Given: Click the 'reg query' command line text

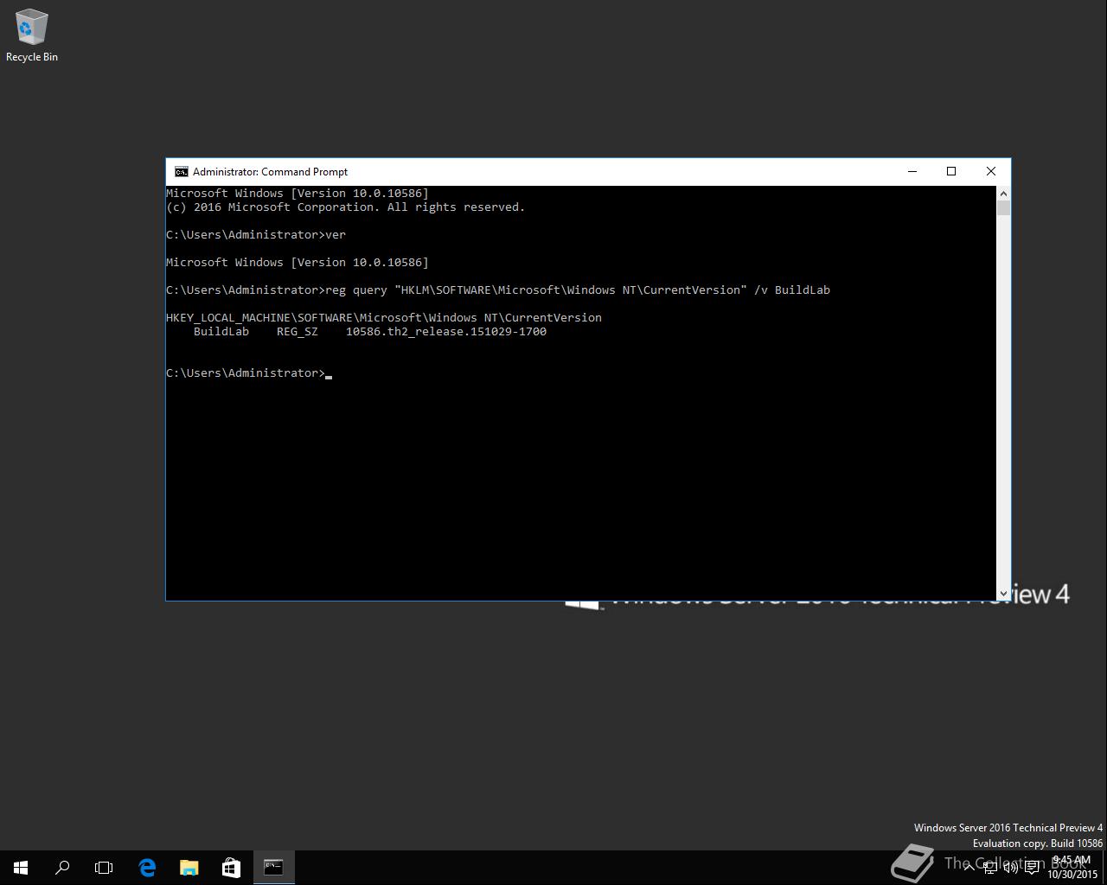Looking at the screenshot, I should click(498, 290).
